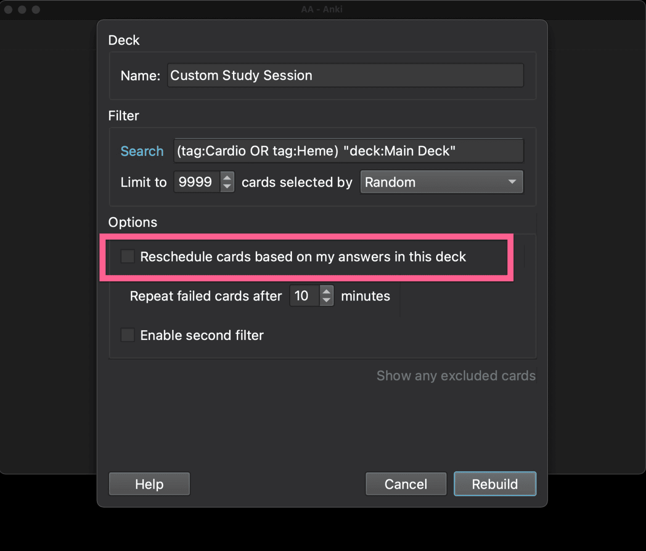Image resolution: width=646 pixels, height=551 pixels.
Task: Cancel the custom study dialog
Action: [405, 484]
